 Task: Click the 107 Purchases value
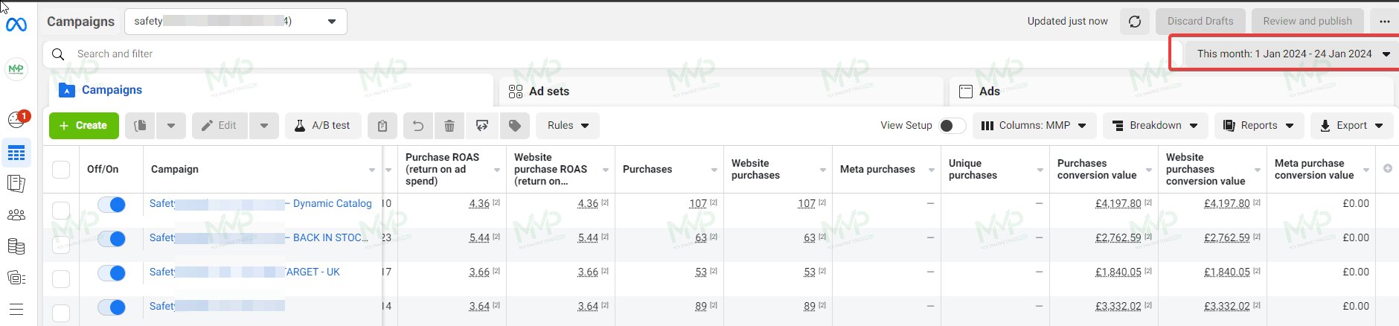698,203
